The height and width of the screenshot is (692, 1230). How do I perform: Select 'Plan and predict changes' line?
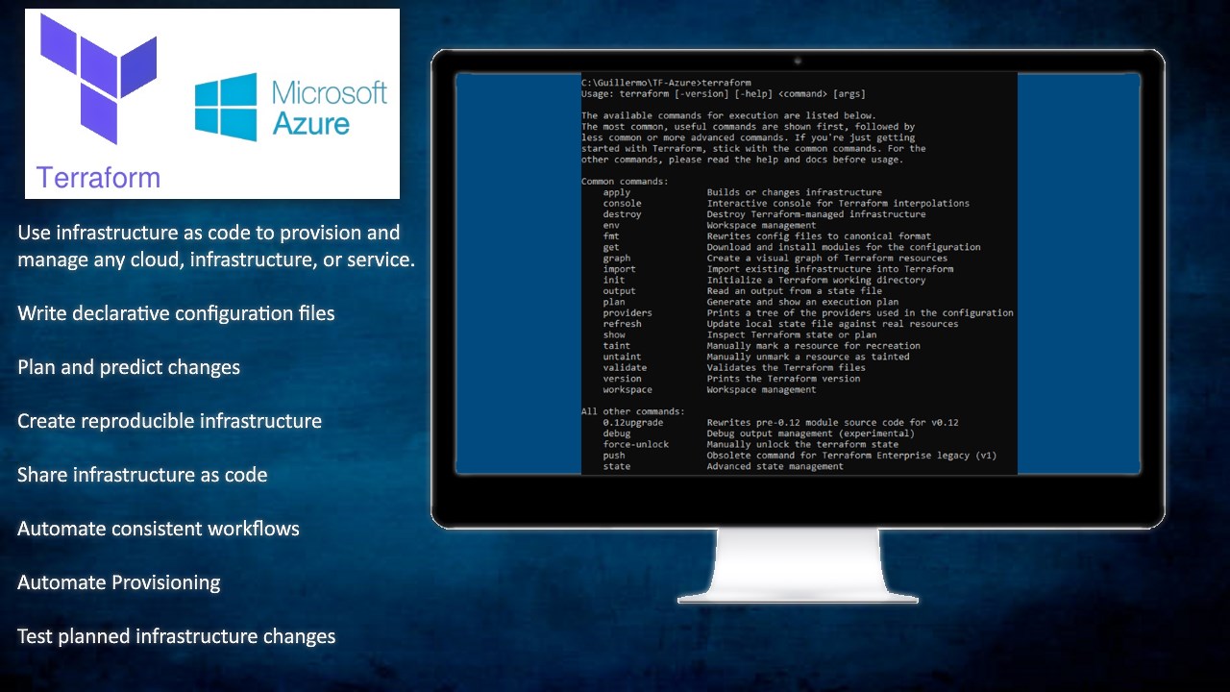click(129, 367)
